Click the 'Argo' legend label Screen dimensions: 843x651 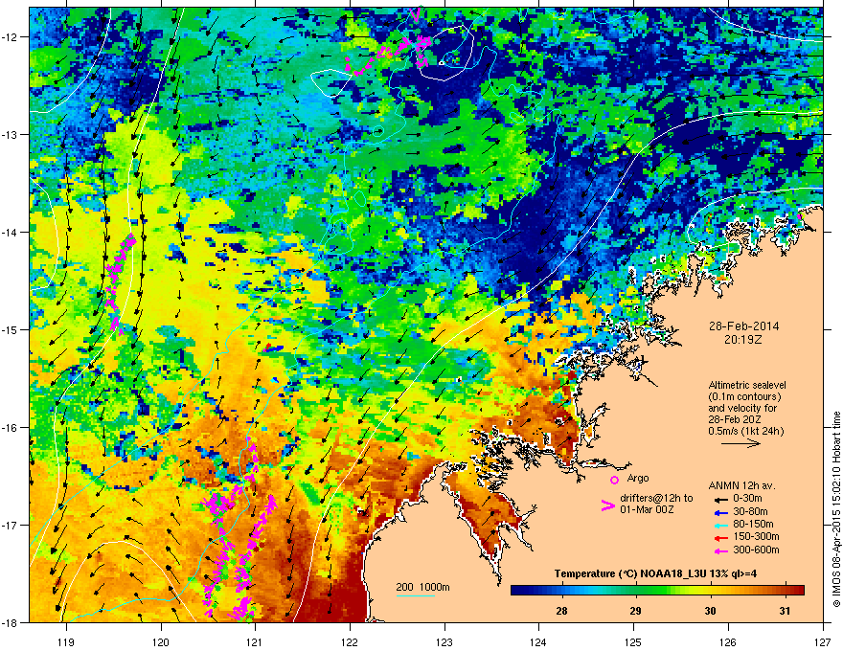[x=638, y=478]
